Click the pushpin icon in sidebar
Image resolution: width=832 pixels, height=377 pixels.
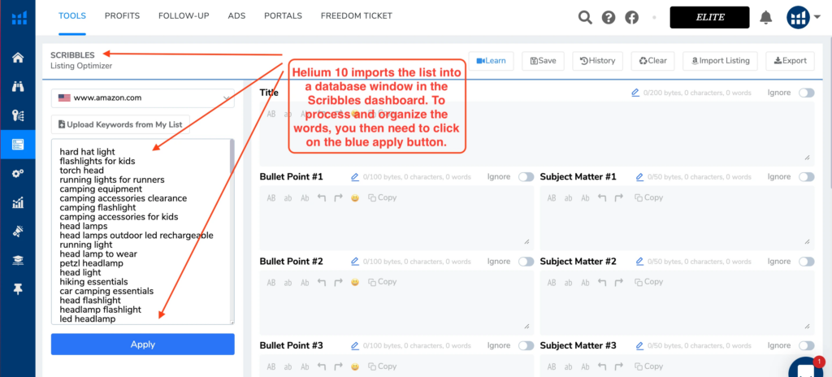point(18,289)
